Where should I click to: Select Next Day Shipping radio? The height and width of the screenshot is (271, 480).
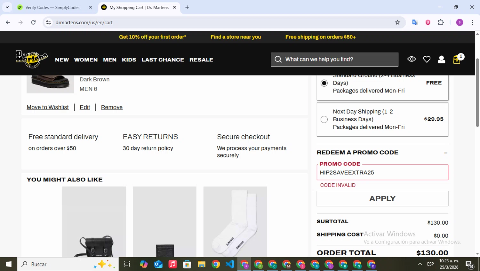tap(324, 119)
